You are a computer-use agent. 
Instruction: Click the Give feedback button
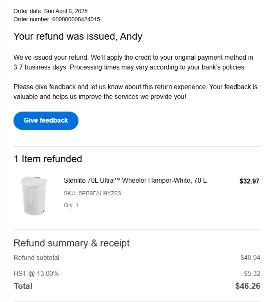coord(46,121)
